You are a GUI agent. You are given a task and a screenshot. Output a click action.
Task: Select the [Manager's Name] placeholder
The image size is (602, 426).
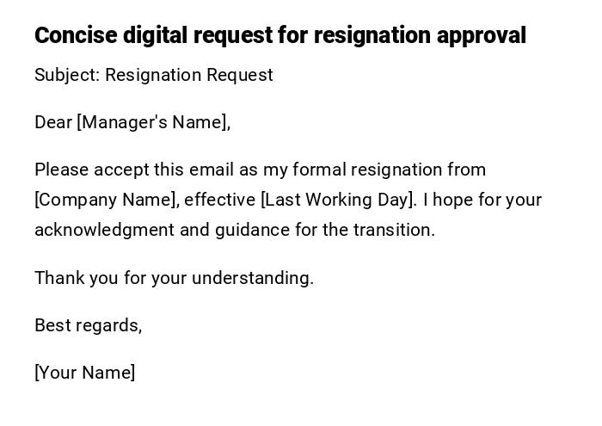[153, 122]
